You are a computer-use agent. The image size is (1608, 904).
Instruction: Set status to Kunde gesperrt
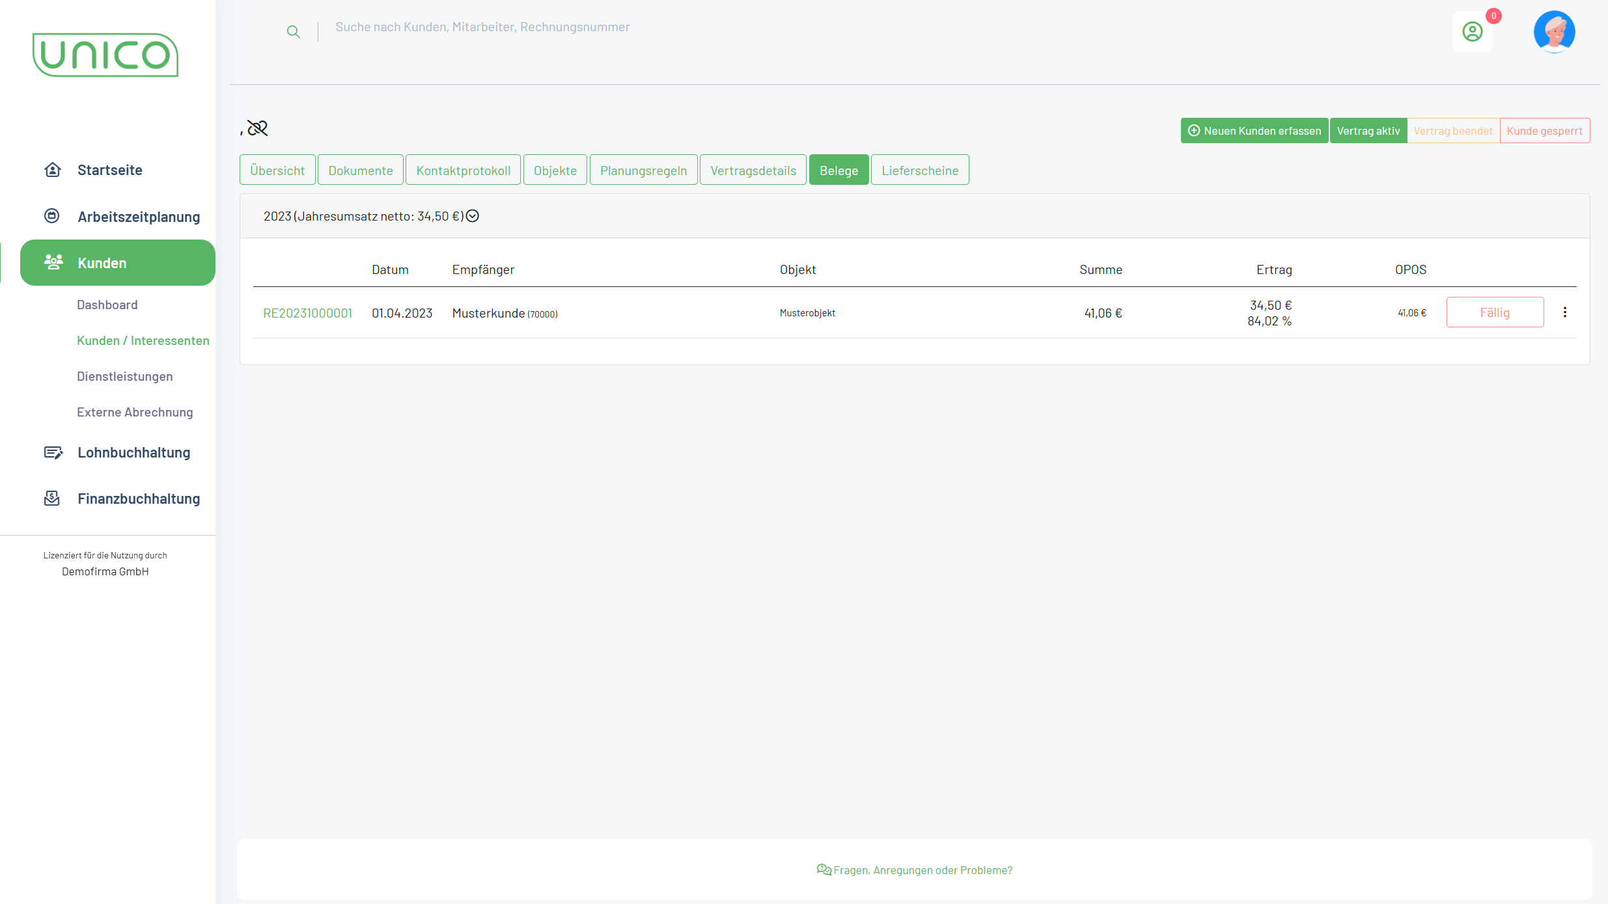[x=1544, y=131]
